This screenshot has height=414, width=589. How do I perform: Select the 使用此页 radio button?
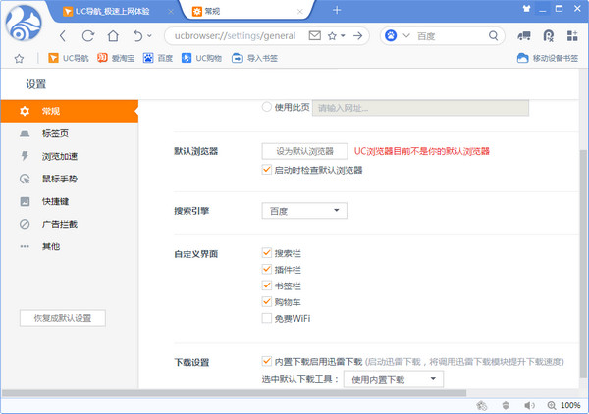click(266, 108)
